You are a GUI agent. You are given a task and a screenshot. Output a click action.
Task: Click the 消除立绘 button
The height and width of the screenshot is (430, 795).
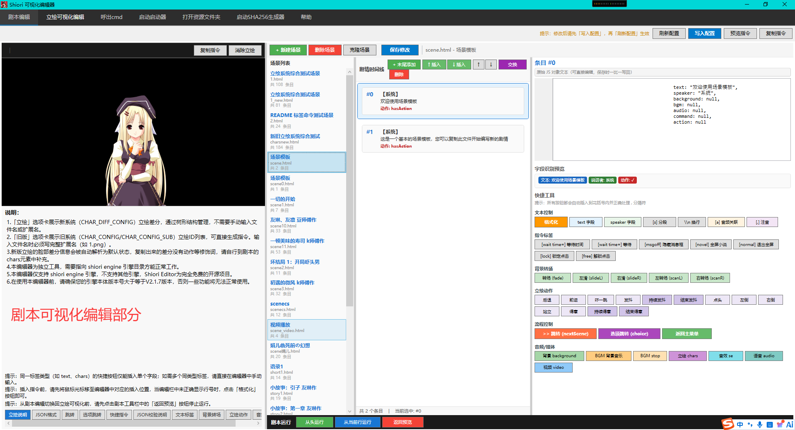[x=245, y=50]
